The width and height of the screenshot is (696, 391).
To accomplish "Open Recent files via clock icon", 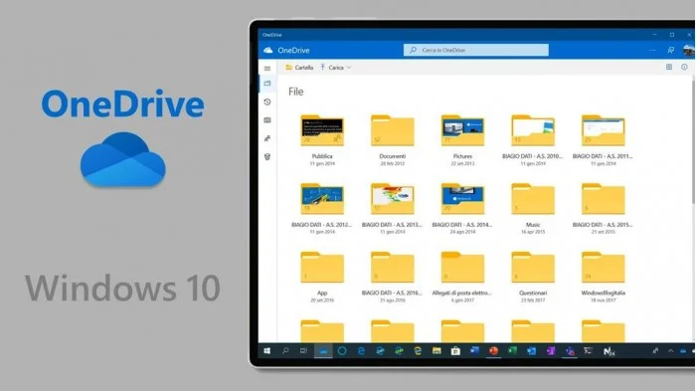I will 267,102.
